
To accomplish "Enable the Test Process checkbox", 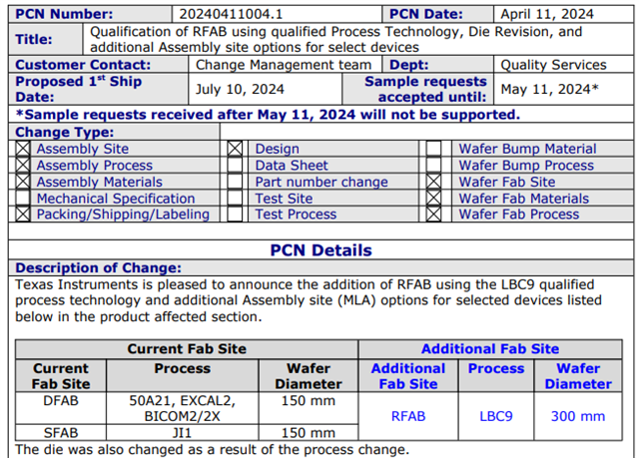I will tap(235, 214).
